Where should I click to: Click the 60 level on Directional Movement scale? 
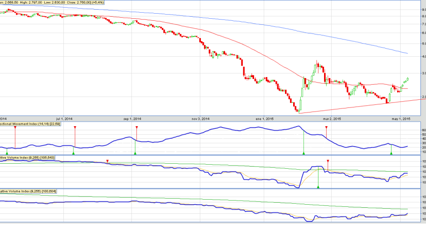422,130
